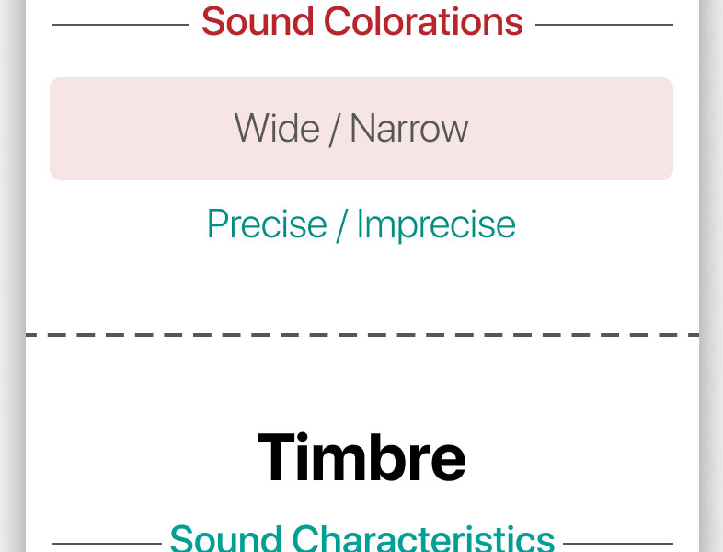
Task: Click the word Wide in pink box
Action: click(277, 128)
